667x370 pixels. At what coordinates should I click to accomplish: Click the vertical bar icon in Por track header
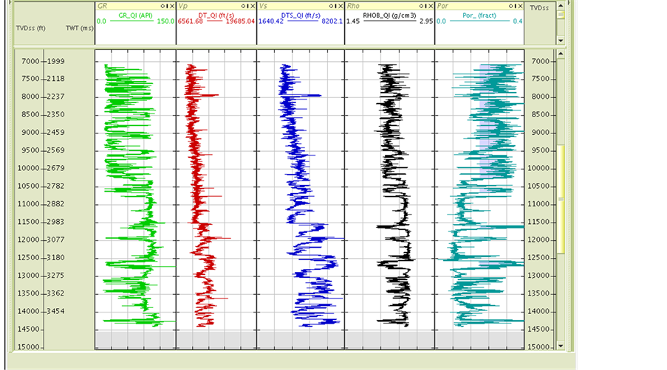tap(515, 5)
